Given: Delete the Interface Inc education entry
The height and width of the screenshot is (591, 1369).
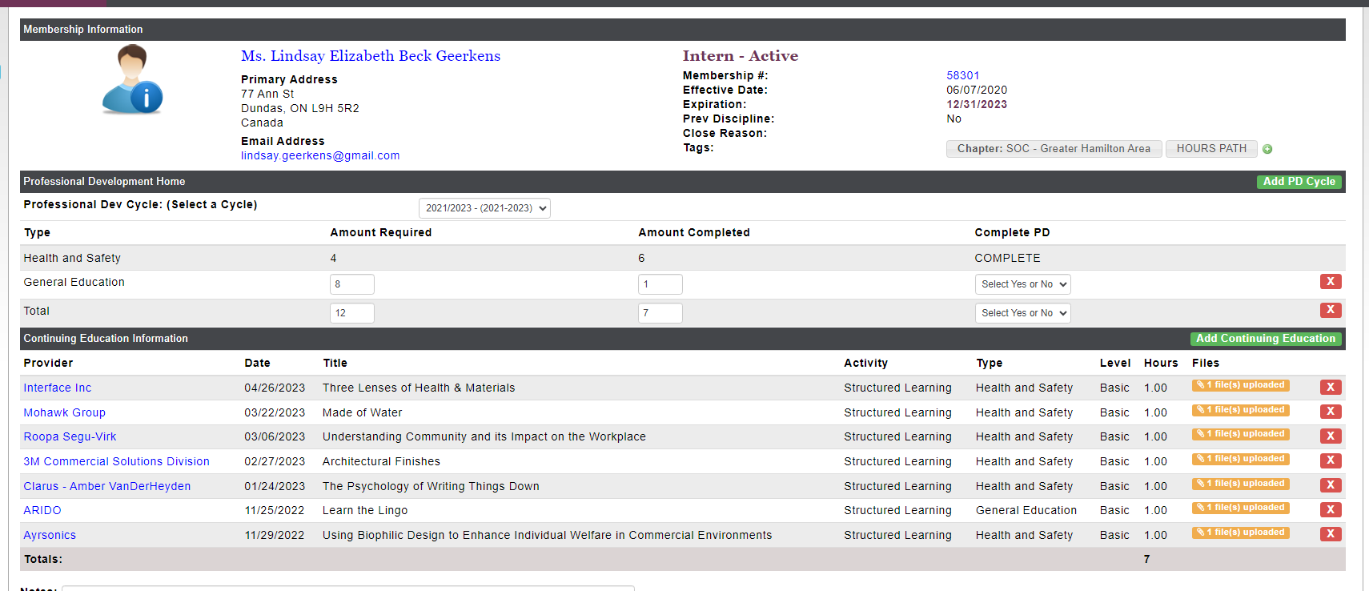Looking at the screenshot, I should (x=1331, y=387).
